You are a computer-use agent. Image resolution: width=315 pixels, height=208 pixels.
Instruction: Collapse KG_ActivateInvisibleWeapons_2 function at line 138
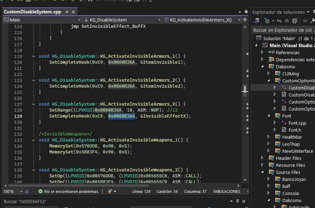[34, 170]
